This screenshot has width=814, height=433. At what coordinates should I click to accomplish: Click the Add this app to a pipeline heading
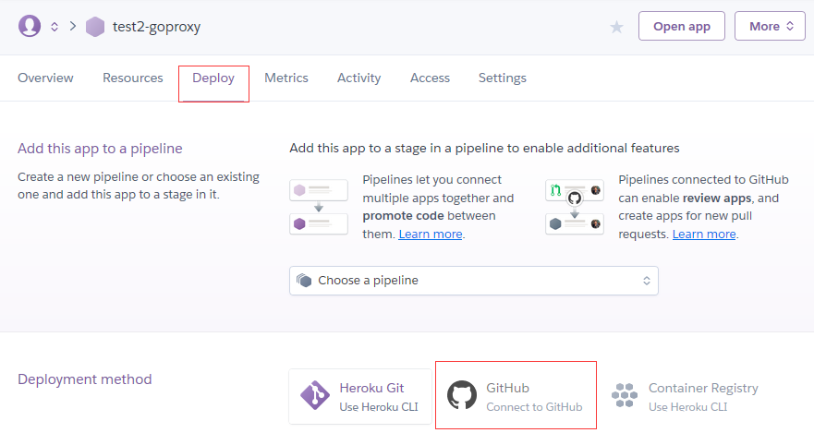pos(100,149)
